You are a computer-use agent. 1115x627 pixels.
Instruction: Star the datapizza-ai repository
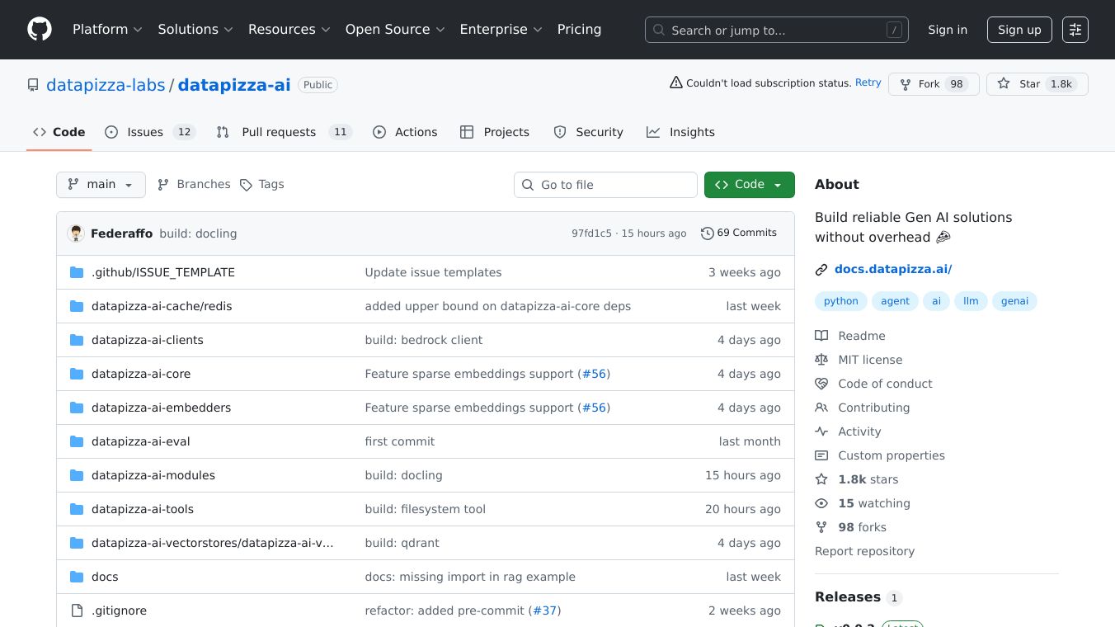pyautogui.click(x=1019, y=84)
